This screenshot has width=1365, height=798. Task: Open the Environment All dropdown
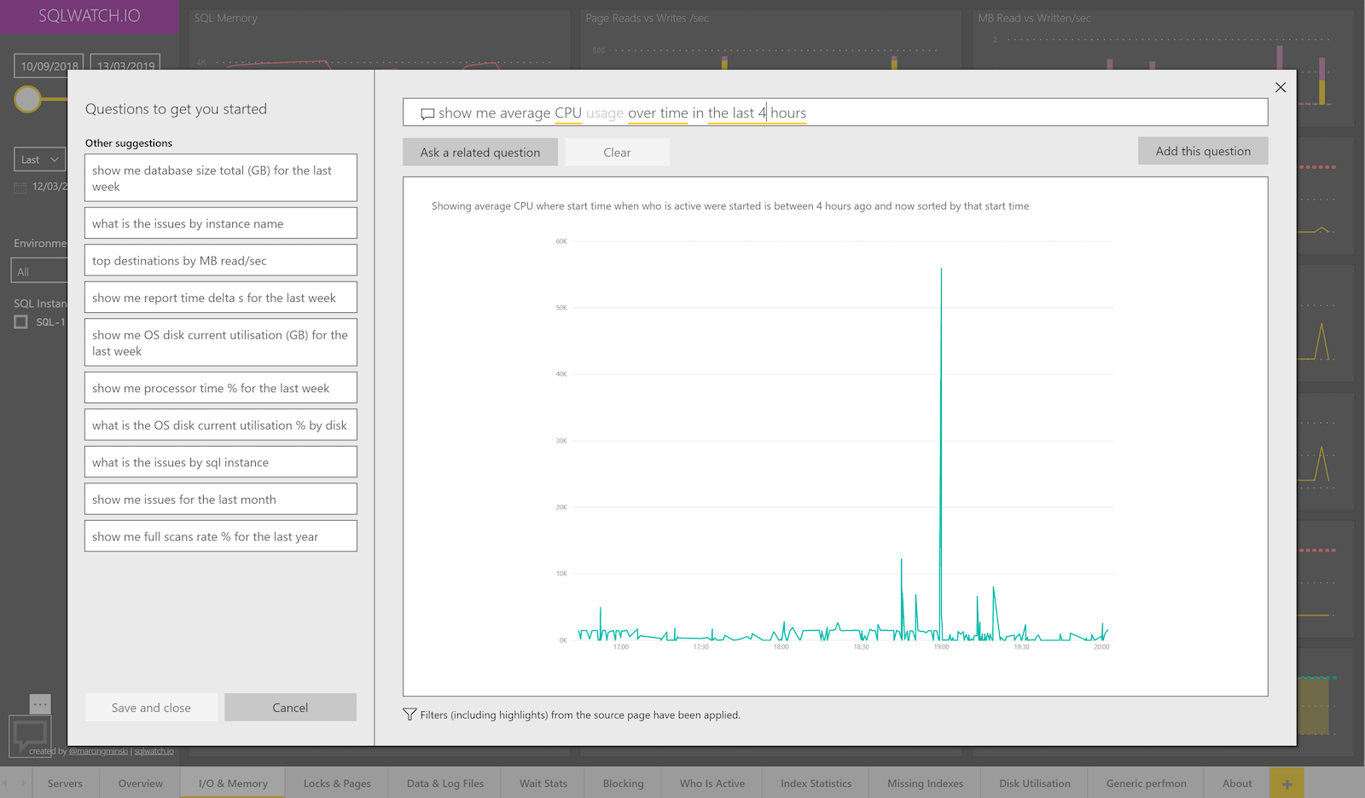pos(40,271)
